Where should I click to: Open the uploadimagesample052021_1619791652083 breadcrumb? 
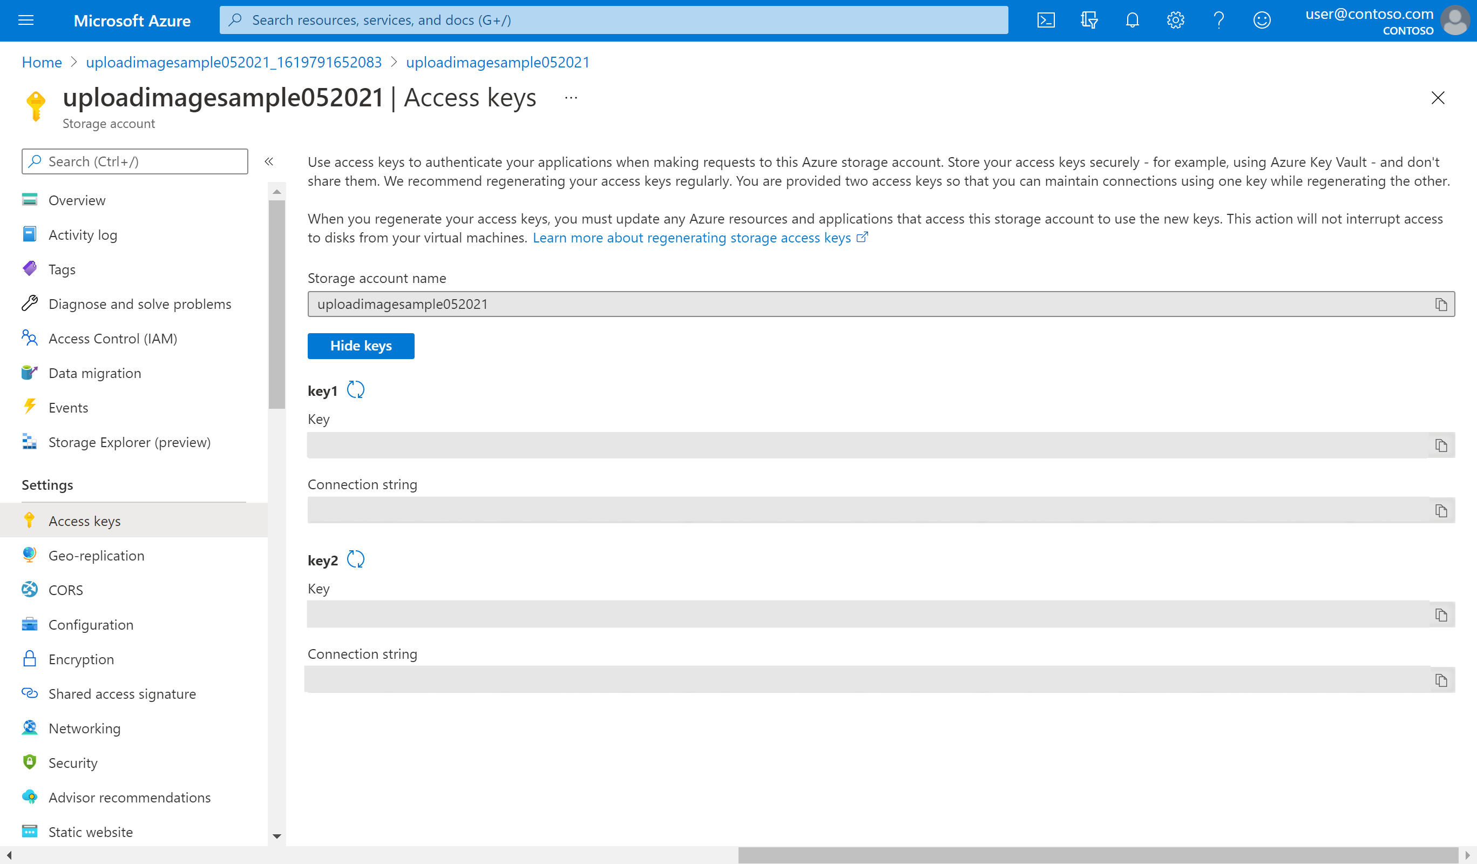click(234, 62)
